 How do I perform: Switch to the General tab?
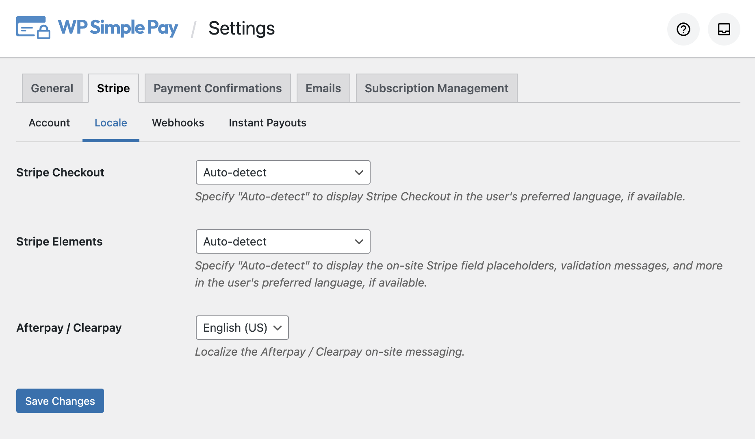pos(52,88)
